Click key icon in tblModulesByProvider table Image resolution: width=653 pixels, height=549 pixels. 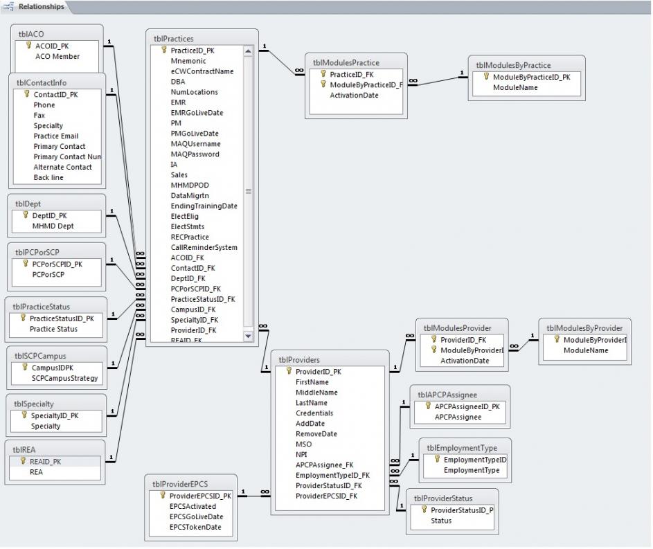coord(557,339)
